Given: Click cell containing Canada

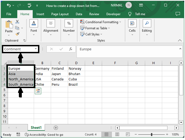Looking at the screenshot, I should [x=60, y=79].
